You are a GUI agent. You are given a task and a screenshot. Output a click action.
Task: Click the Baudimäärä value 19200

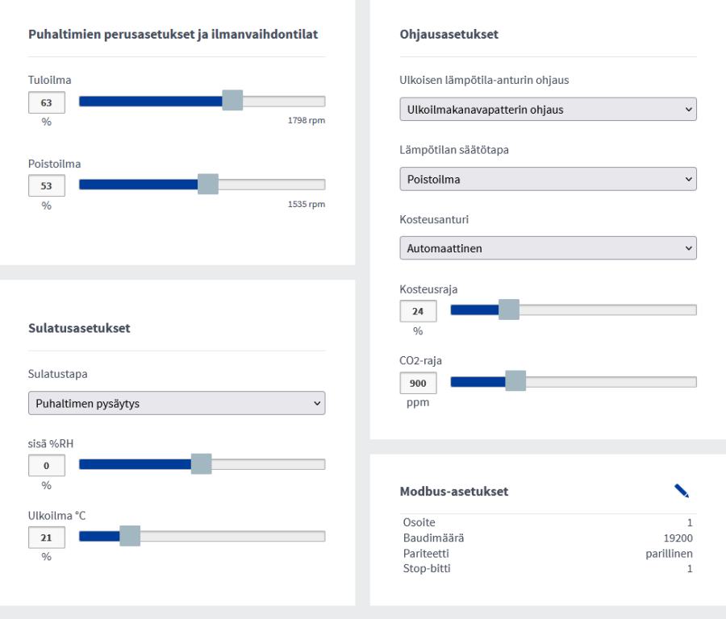coord(677,538)
